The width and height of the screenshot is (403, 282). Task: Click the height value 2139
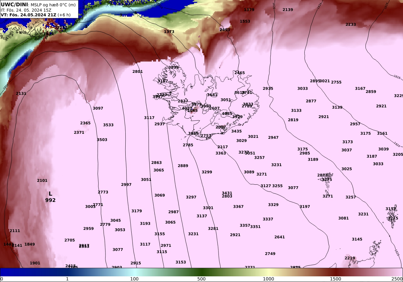pyautogui.click(x=288, y=10)
